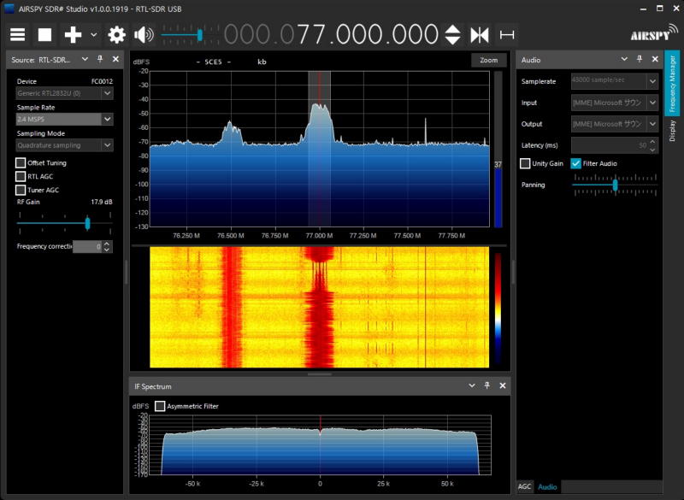Open the Sample Rate dropdown

pos(65,119)
